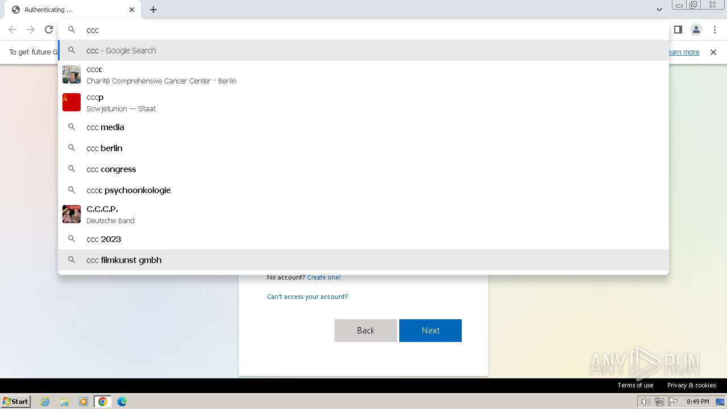The height and width of the screenshot is (409, 727).
Task: Open the Privacy & cookies link
Action: (691, 385)
